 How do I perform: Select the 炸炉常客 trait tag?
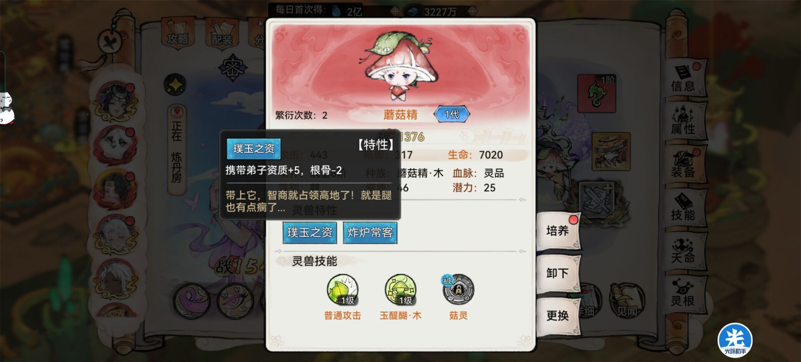click(370, 232)
